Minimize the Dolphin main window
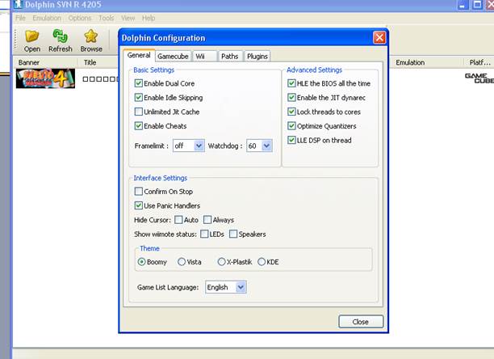This screenshot has height=359, width=494. (x=463, y=5)
